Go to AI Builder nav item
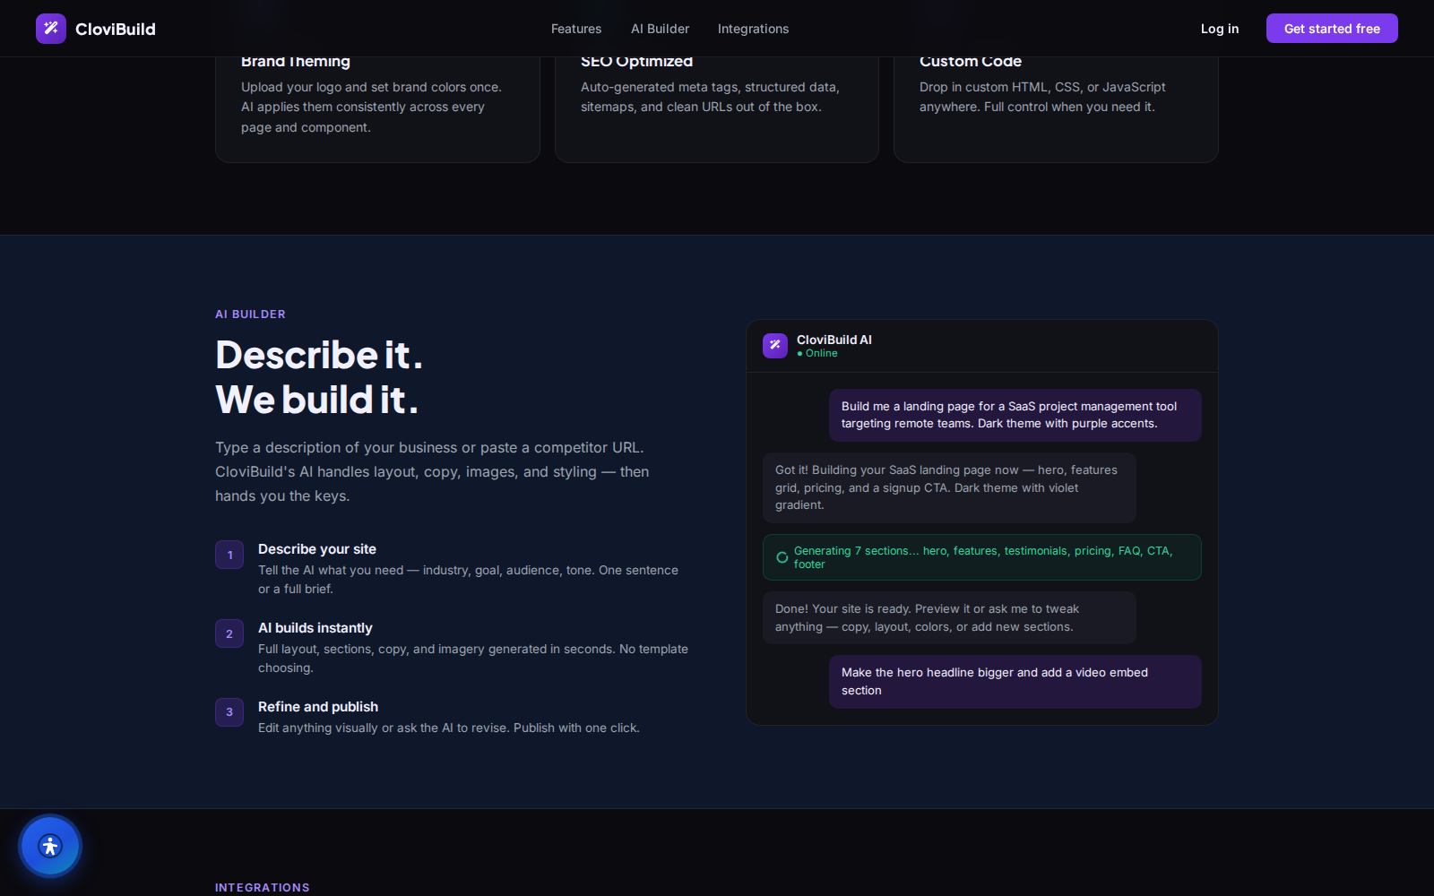The image size is (1434, 896). click(x=660, y=29)
